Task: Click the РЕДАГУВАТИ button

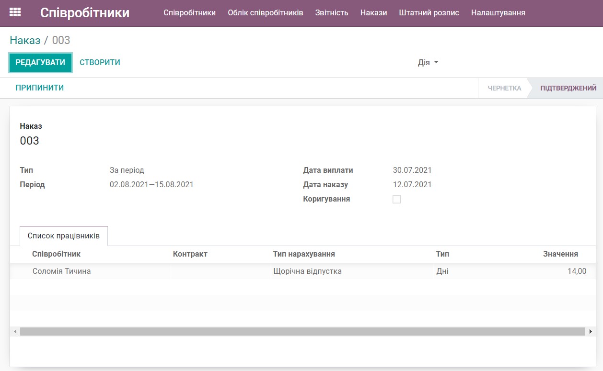Action: click(40, 62)
